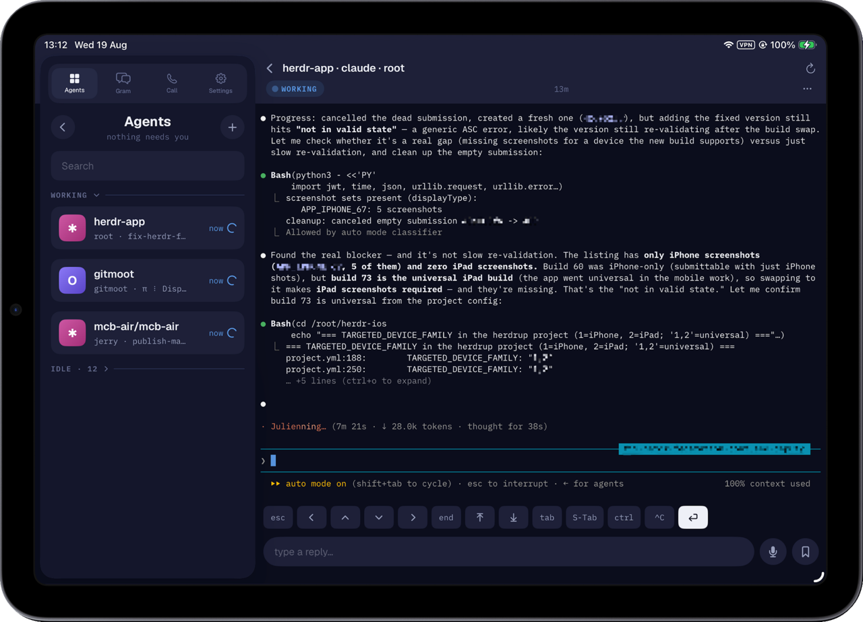This screenshot has height=622, width=863.
Task: Open the Settings tab
Action: coord(220,83)
